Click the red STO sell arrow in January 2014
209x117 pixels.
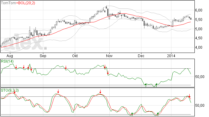[189, 96]
